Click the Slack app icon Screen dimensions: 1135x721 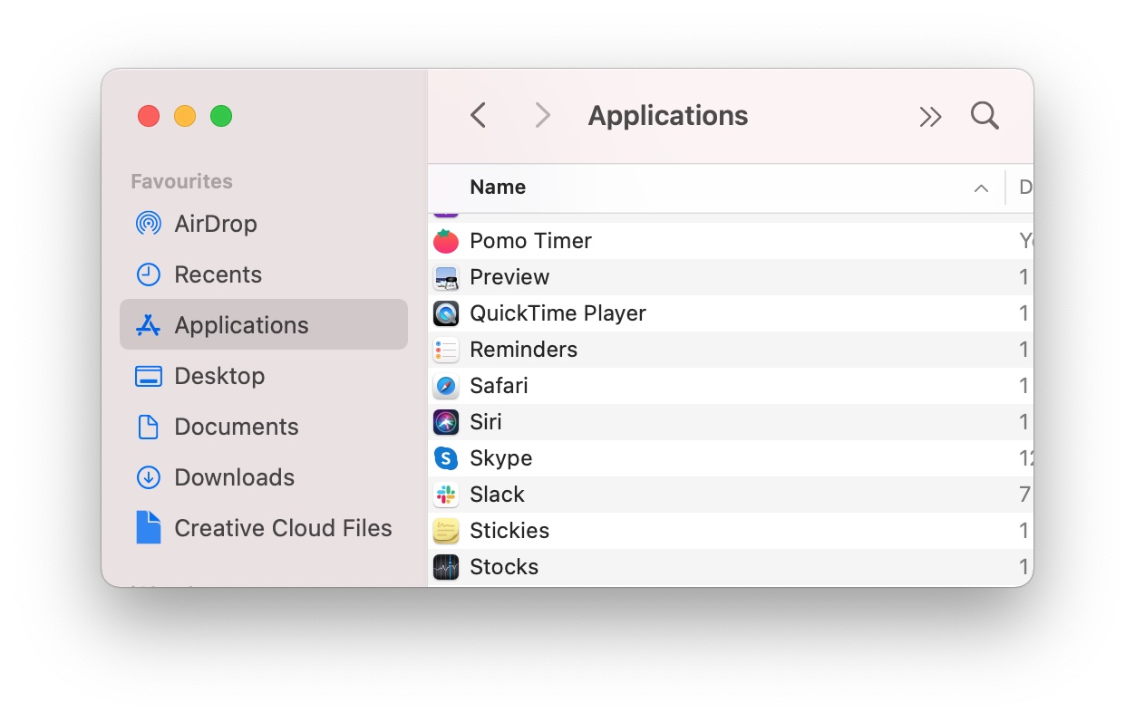pos(446,495)
